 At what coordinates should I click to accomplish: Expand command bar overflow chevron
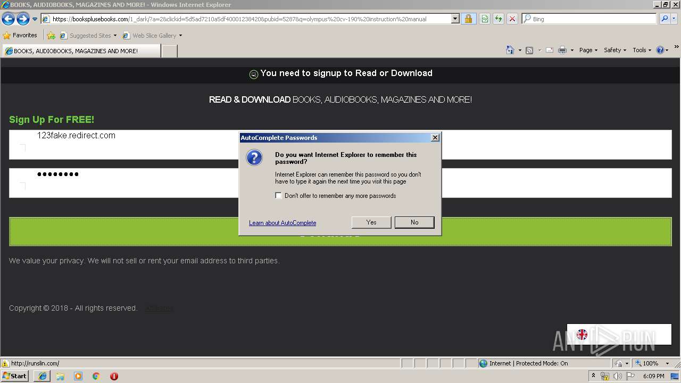(x=677, y=48)
